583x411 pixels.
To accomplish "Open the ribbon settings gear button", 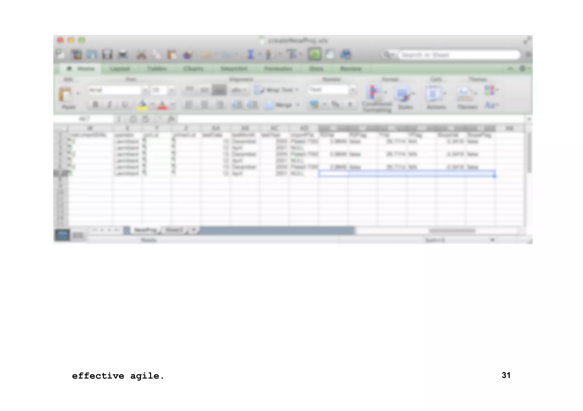I will point(523,69).
